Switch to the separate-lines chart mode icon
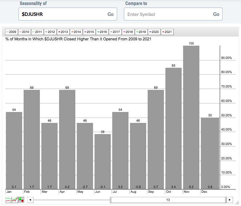 pos(9,200)
